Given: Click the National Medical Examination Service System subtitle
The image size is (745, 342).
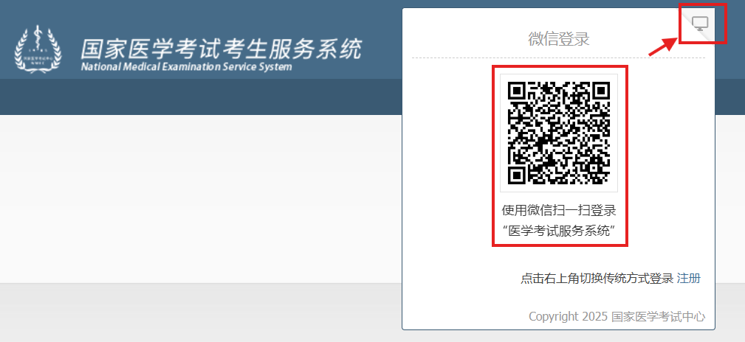Looking at the screenshot, I should point(186,67).
